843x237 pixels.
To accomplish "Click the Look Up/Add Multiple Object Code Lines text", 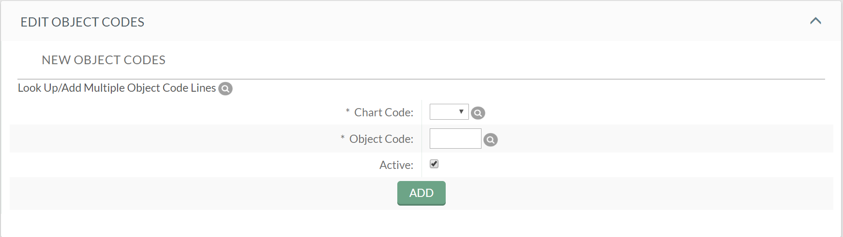I will 117,88.
